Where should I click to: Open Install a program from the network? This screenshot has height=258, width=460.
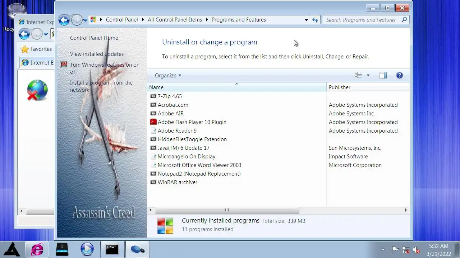click(x=101, y=86)
